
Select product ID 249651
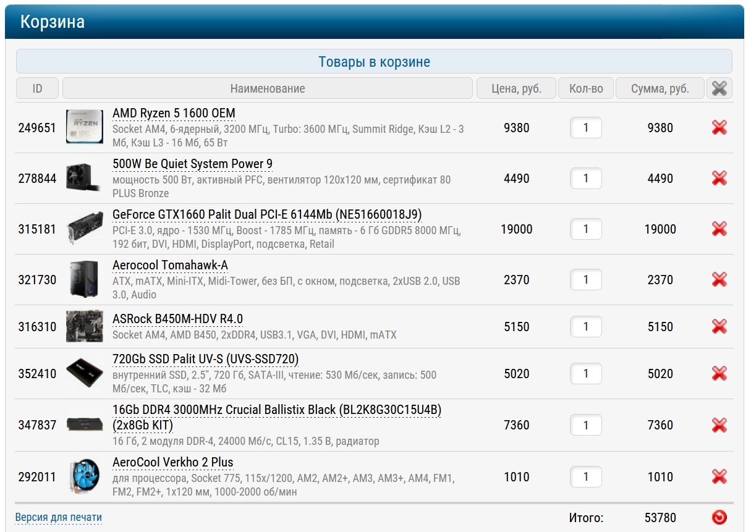tap(37, 128)
